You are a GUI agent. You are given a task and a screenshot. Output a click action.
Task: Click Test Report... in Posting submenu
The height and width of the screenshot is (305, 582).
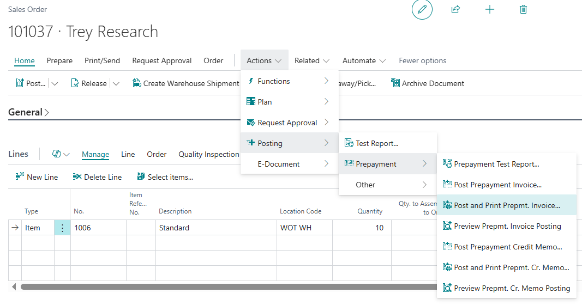pos(387,143)
